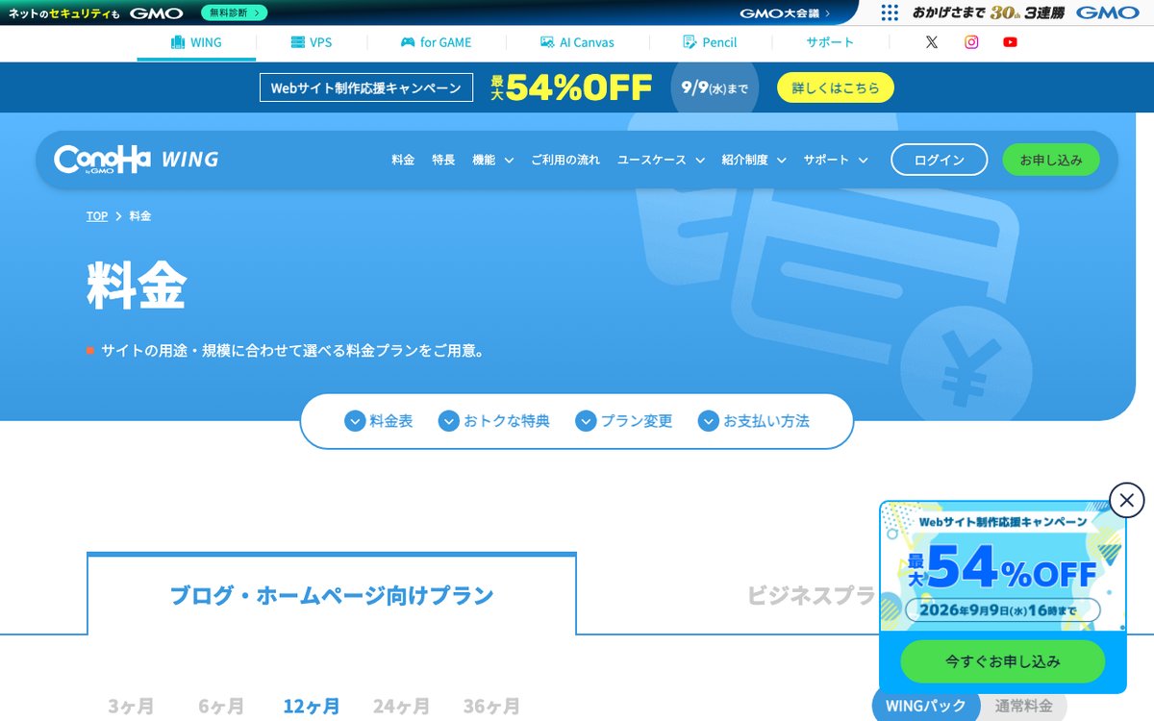Expand the ユースケース dropdown menu
The width and height of the screenshot is (1154, 721).
(x=662, y=160)
